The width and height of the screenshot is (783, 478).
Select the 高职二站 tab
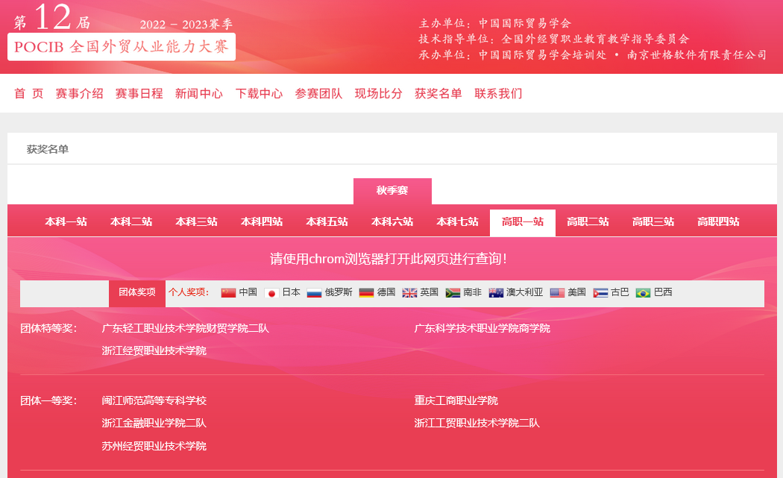[x=588, y=221]
